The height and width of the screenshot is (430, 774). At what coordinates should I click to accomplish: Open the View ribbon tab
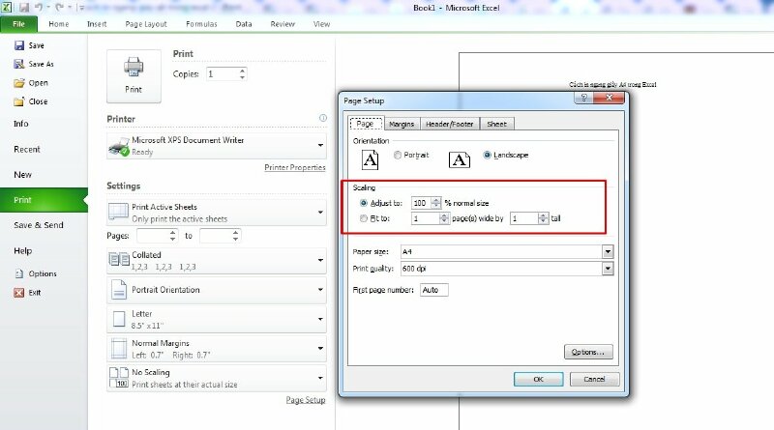point(321,24)
